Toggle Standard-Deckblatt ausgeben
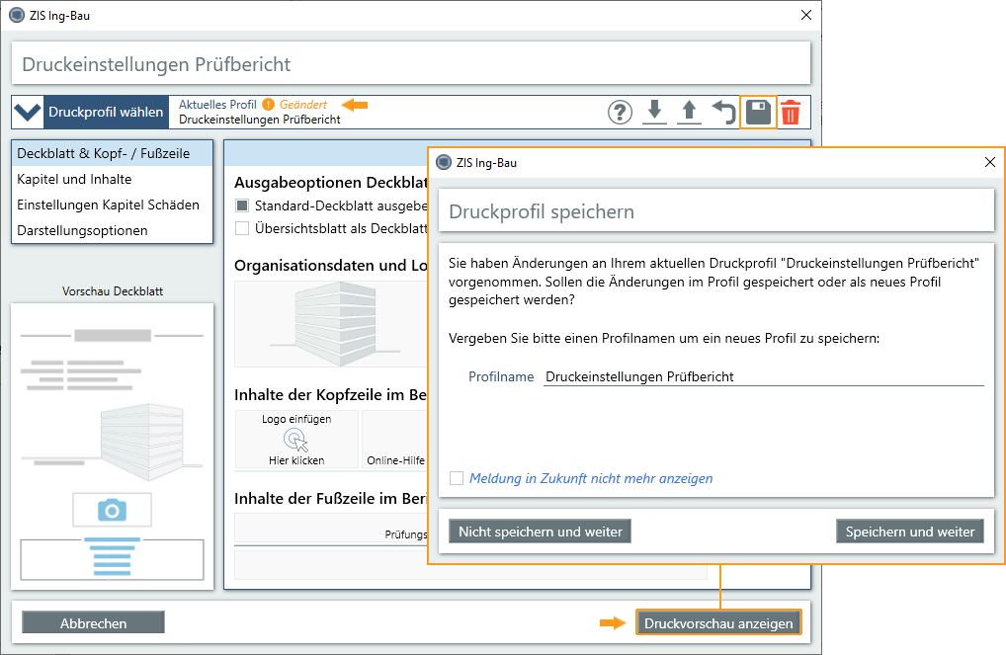This screenshot has width=1006, height=655. (239, 205)
